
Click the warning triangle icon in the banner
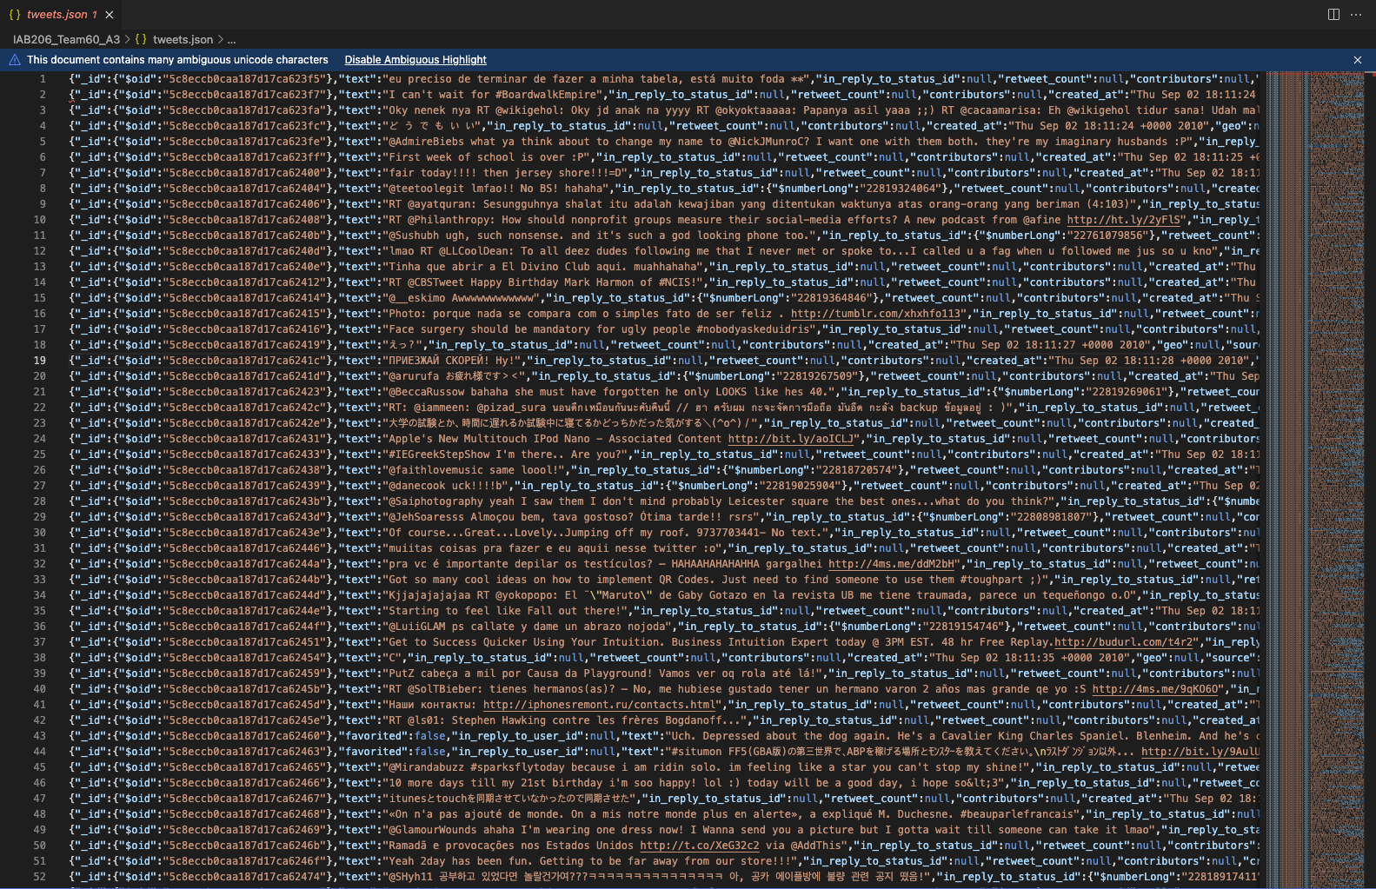pyautogui.click(x=15, y=60)
